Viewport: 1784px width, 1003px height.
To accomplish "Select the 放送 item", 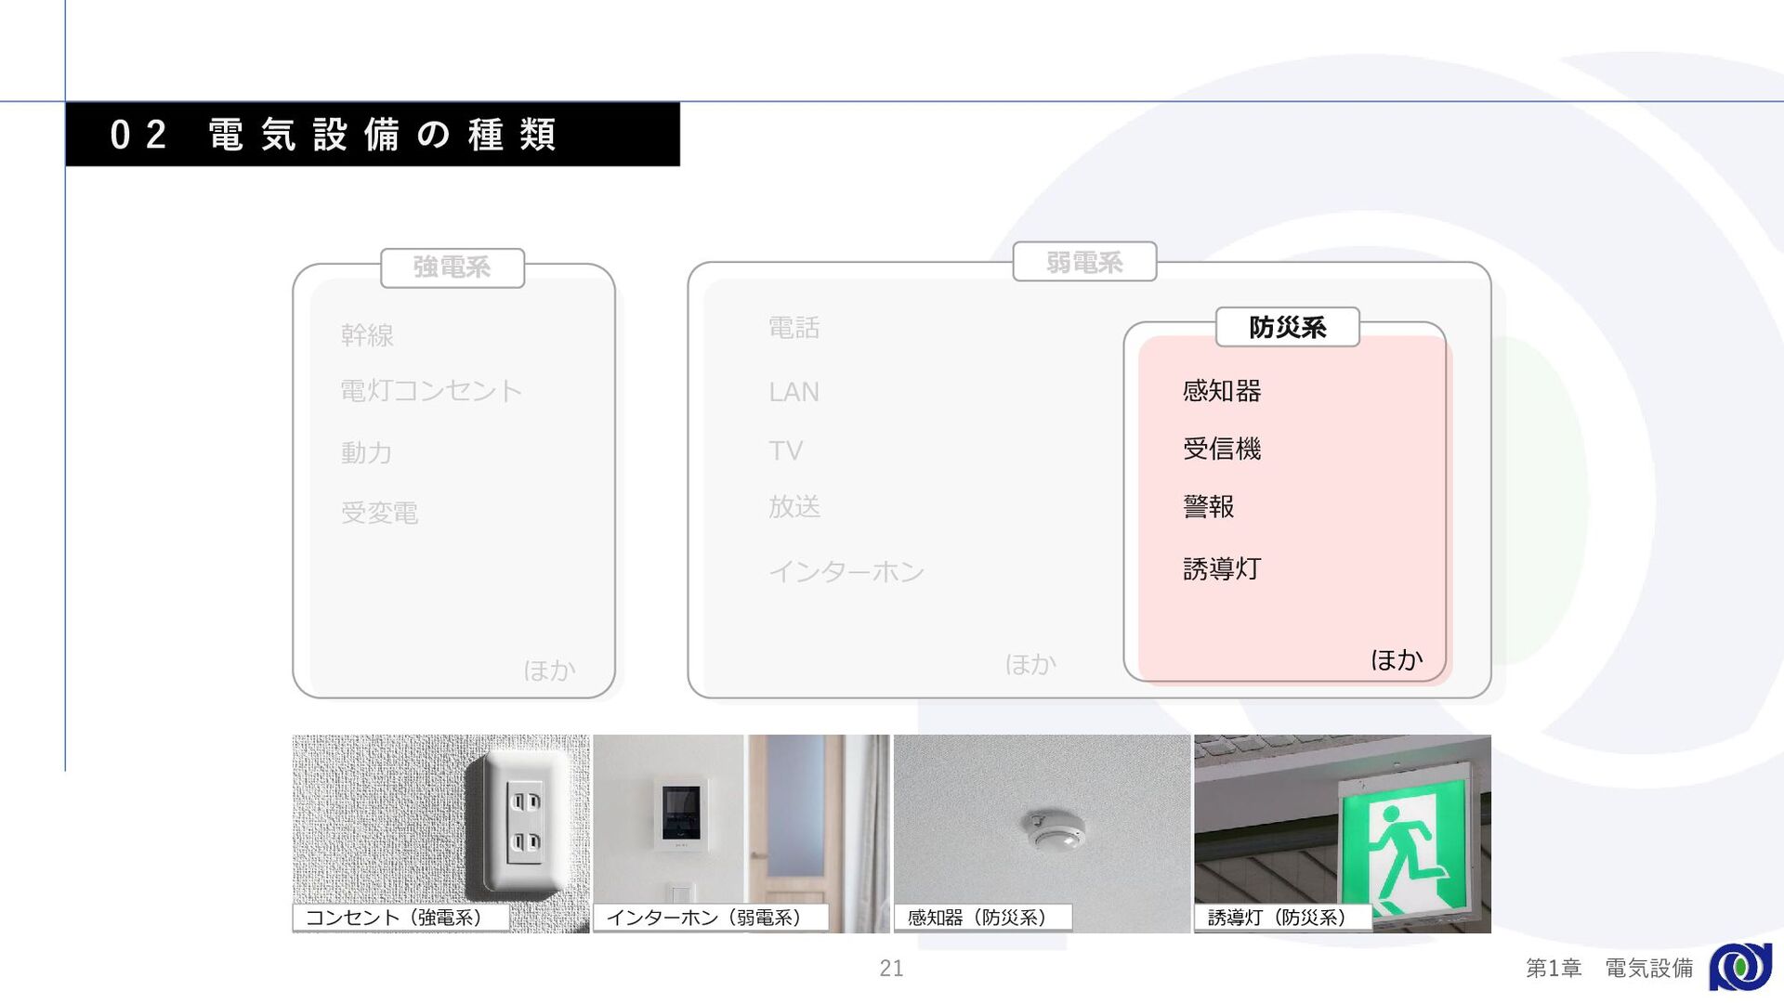I will (794, 506).
